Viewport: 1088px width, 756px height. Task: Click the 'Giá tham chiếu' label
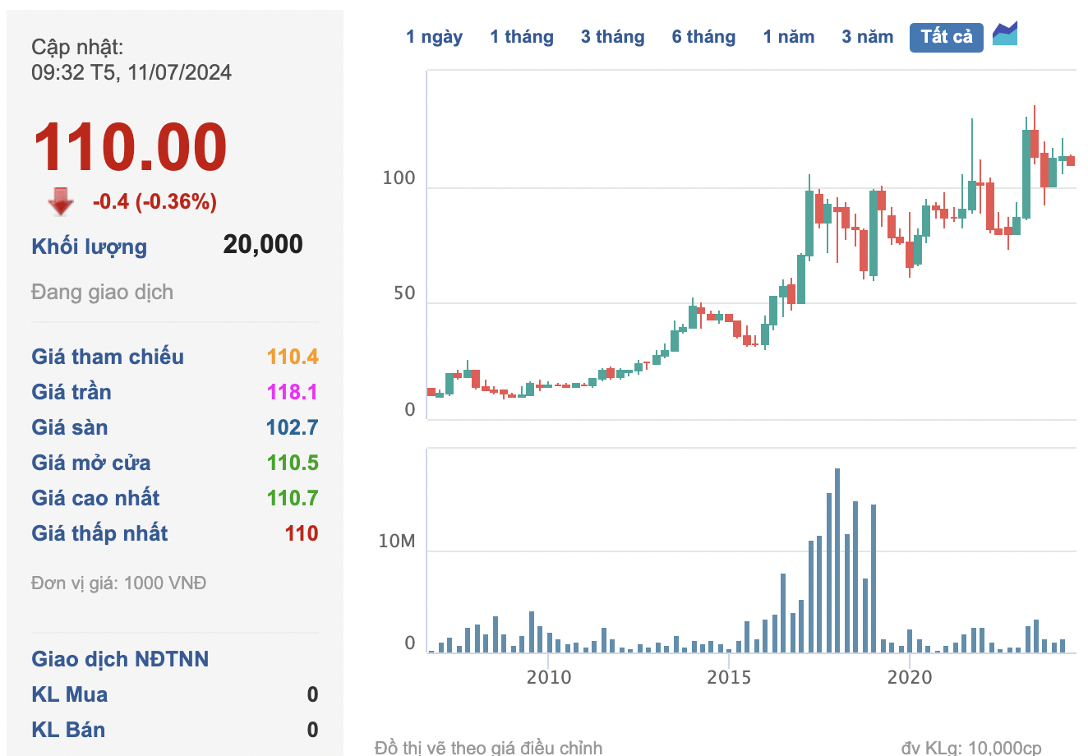point(108,357)
